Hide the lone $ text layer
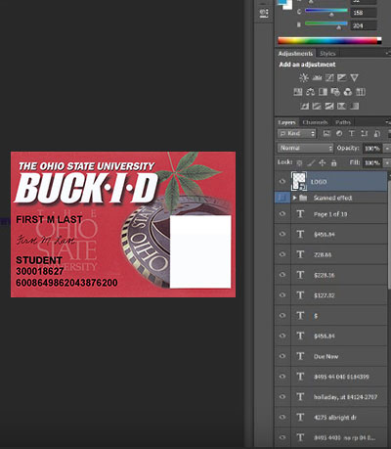Viewport: 391px width, 449px height. 282,315
